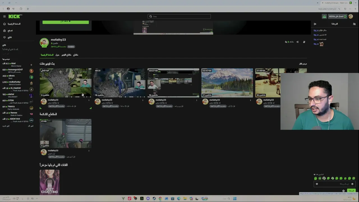Open mofathy23 channel avatar
The height and width of the screenshot is (202, 359).
tap(44, 43)
